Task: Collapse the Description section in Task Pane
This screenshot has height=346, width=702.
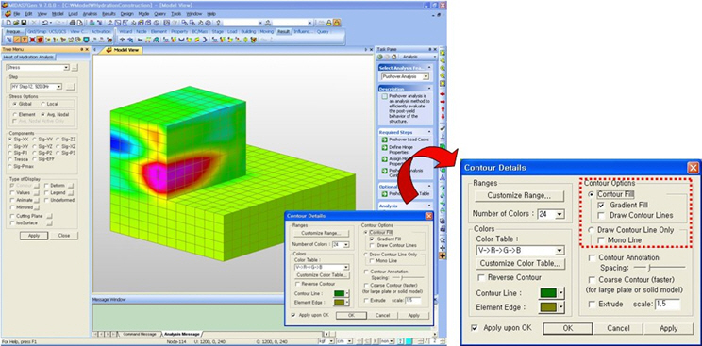Action: [429, 89]
